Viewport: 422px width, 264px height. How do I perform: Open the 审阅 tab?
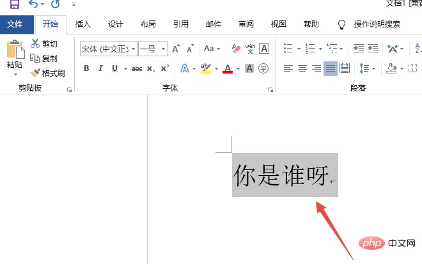tap(246, 24)
